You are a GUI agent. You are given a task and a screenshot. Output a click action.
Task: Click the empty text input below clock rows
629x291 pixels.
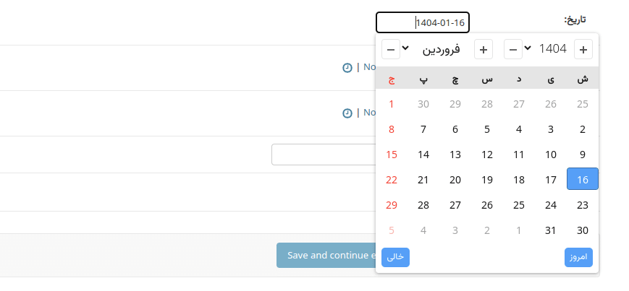click(x=324, y=155)
